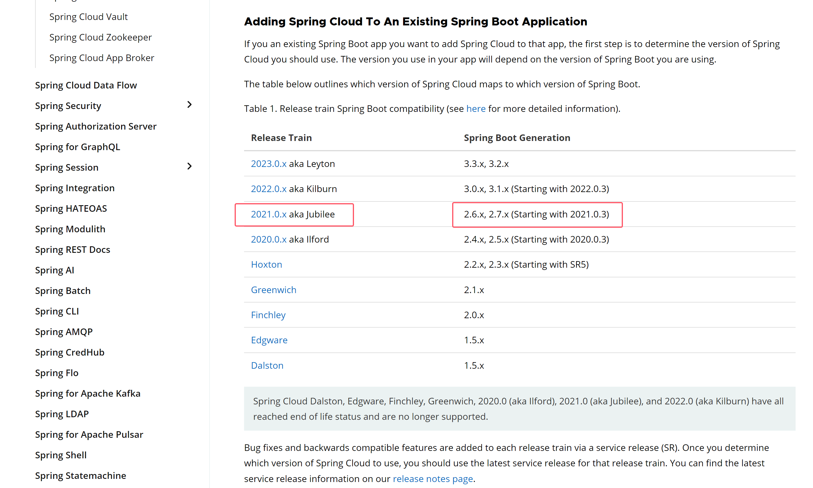The image size is (813, 488).
Task: Open Spring Cloud Zookeeper in sidebar
Action: pos(101,37)
